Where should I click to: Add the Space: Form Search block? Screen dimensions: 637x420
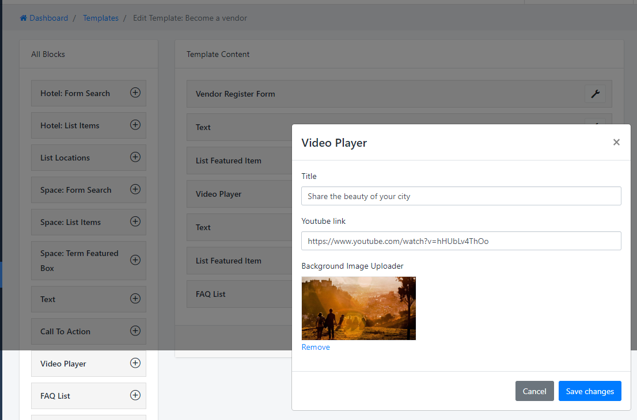(x=135, y=189)
